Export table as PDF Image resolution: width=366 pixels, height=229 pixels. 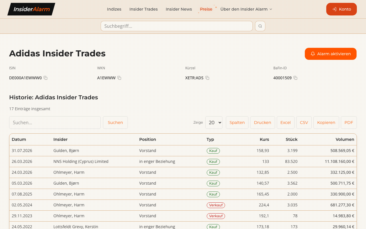tap(349, 123)
